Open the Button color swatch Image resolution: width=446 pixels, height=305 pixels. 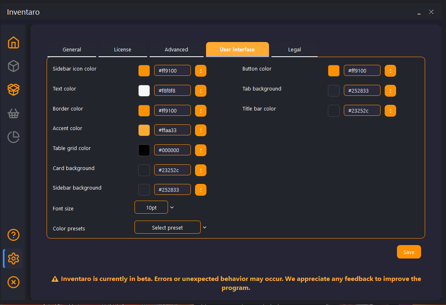pyautogui.click(x=334, y=71)
